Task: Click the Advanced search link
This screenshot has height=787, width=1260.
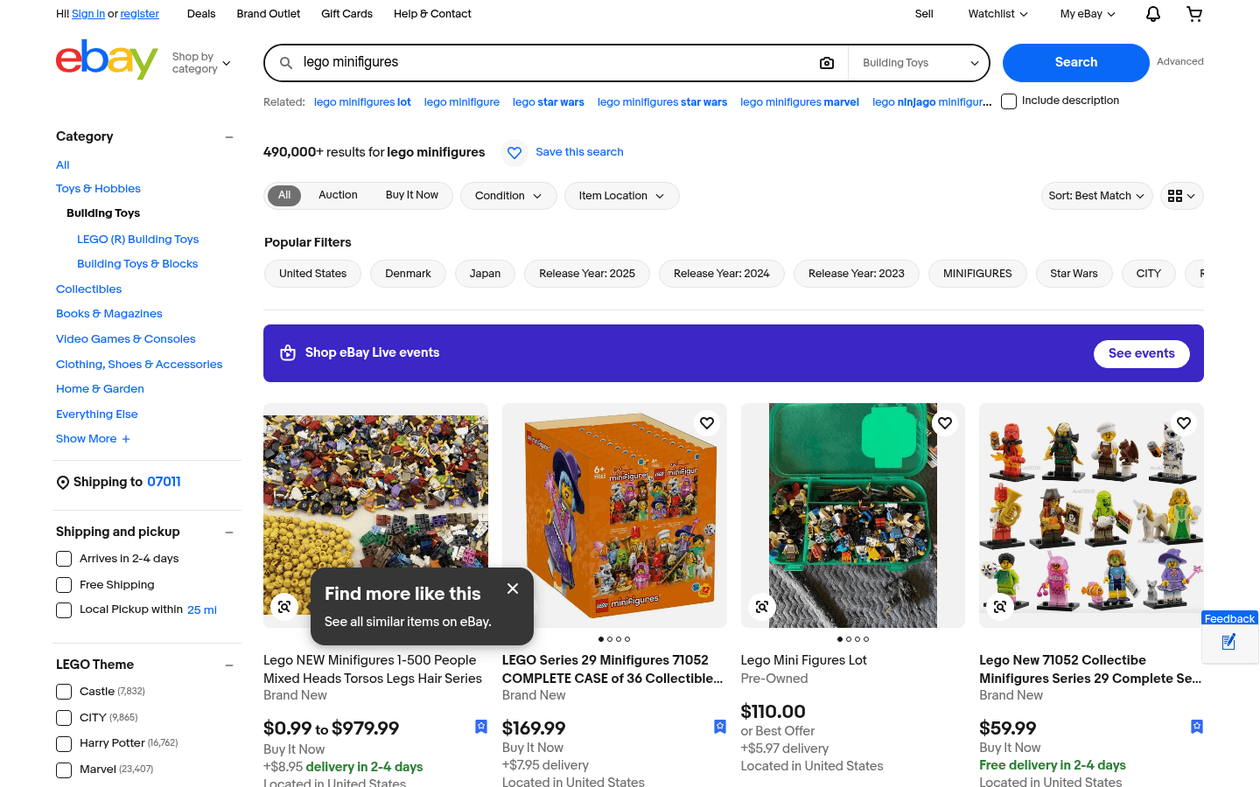Action: [x=1180, y=62]
